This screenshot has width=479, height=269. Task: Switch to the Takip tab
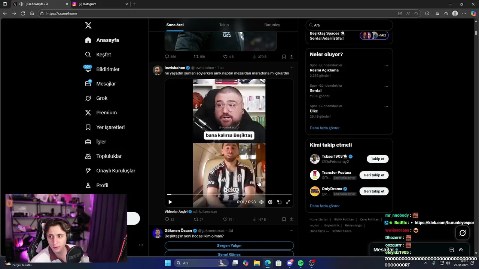[224, 25]
